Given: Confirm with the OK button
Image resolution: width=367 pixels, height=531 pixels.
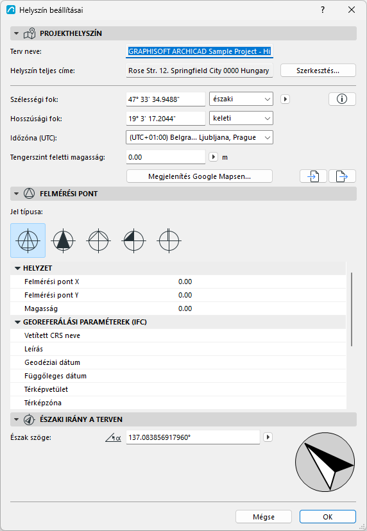Looking at the screenshot, I should (328, 517).
